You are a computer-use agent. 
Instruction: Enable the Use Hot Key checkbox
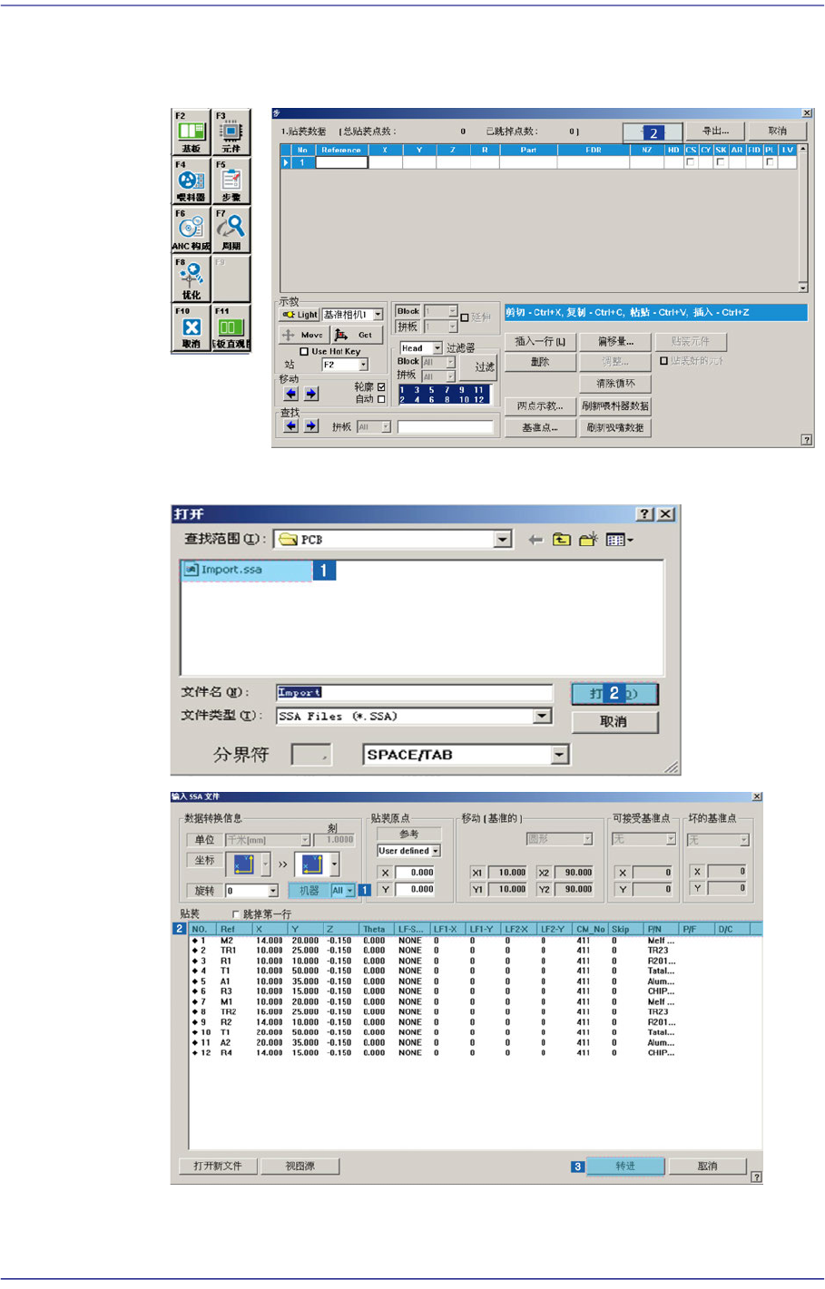coord(304,351)
